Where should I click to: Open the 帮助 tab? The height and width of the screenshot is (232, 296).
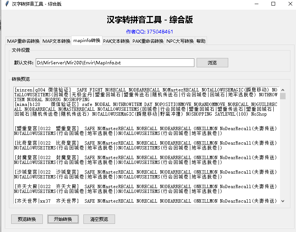click(200, 41)
